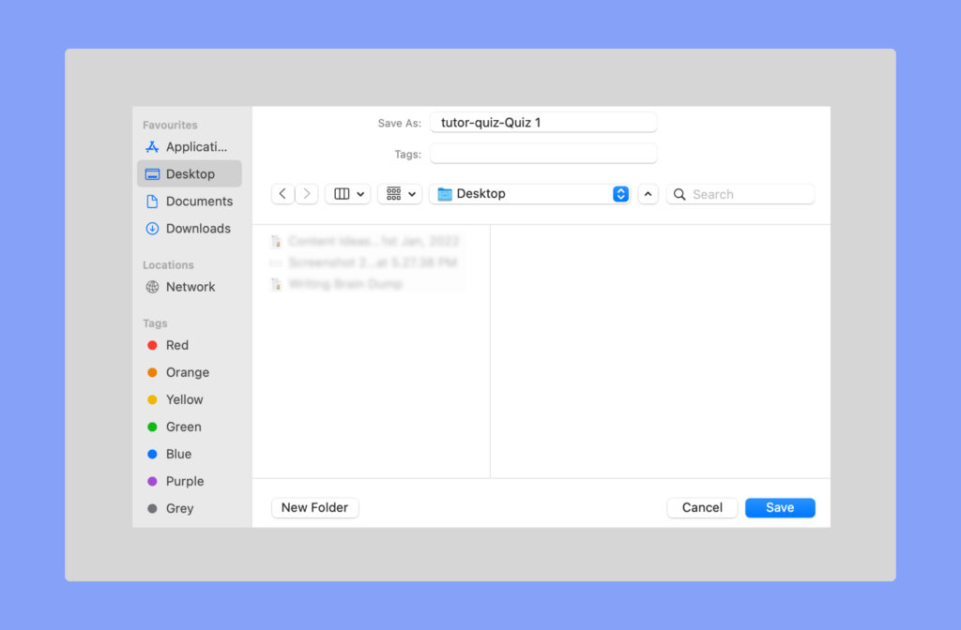961x630 pixels.
Task: Save the tutor-quiz-Quiz 1 file
Action: [x=780, y=507]
